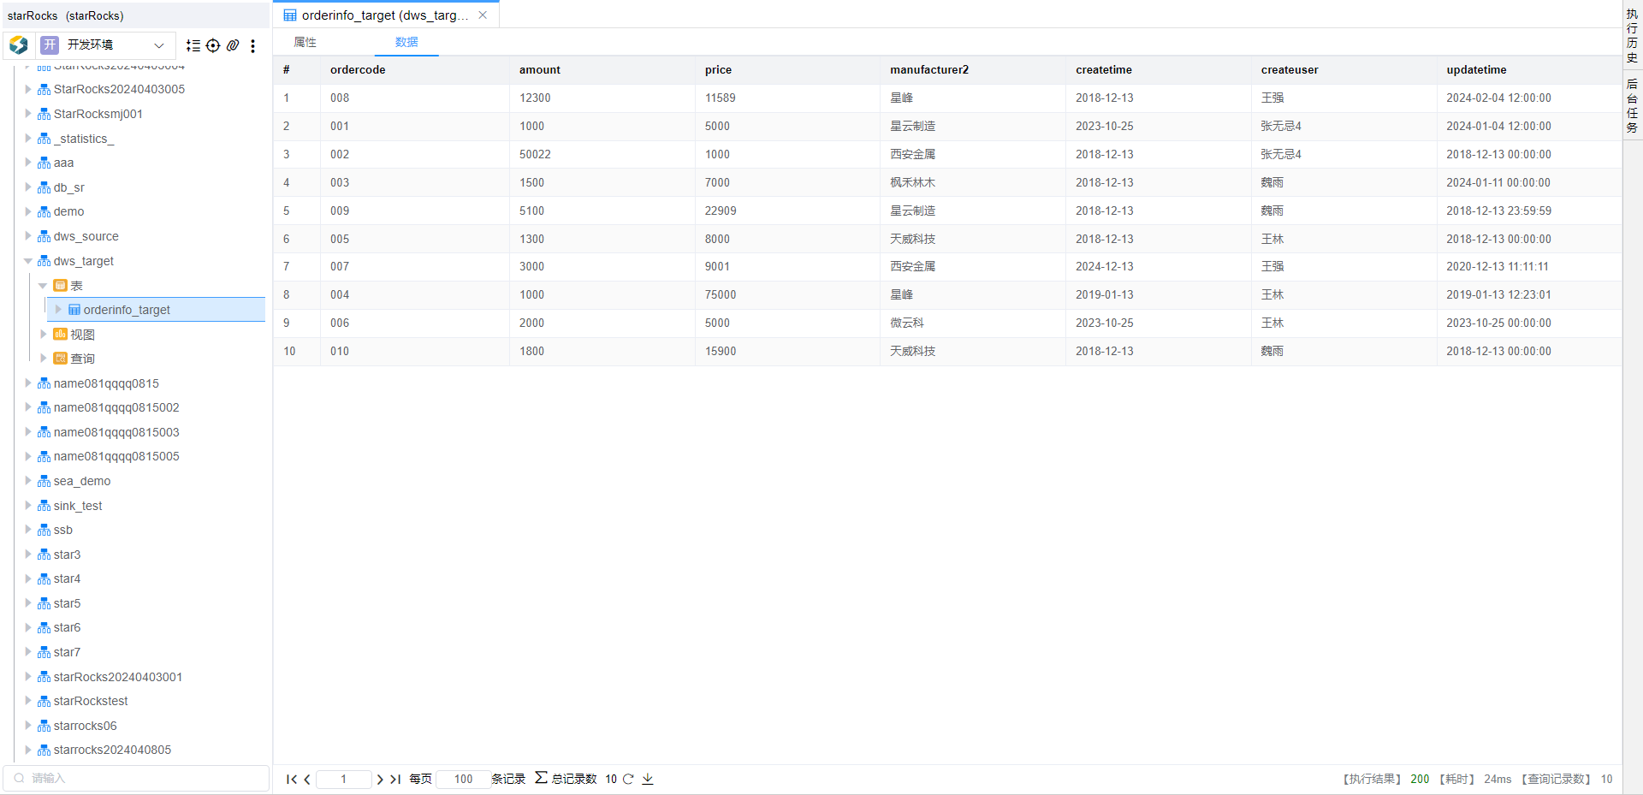
Task: Select the sea_demo database in tree
Action: [82, 481]
